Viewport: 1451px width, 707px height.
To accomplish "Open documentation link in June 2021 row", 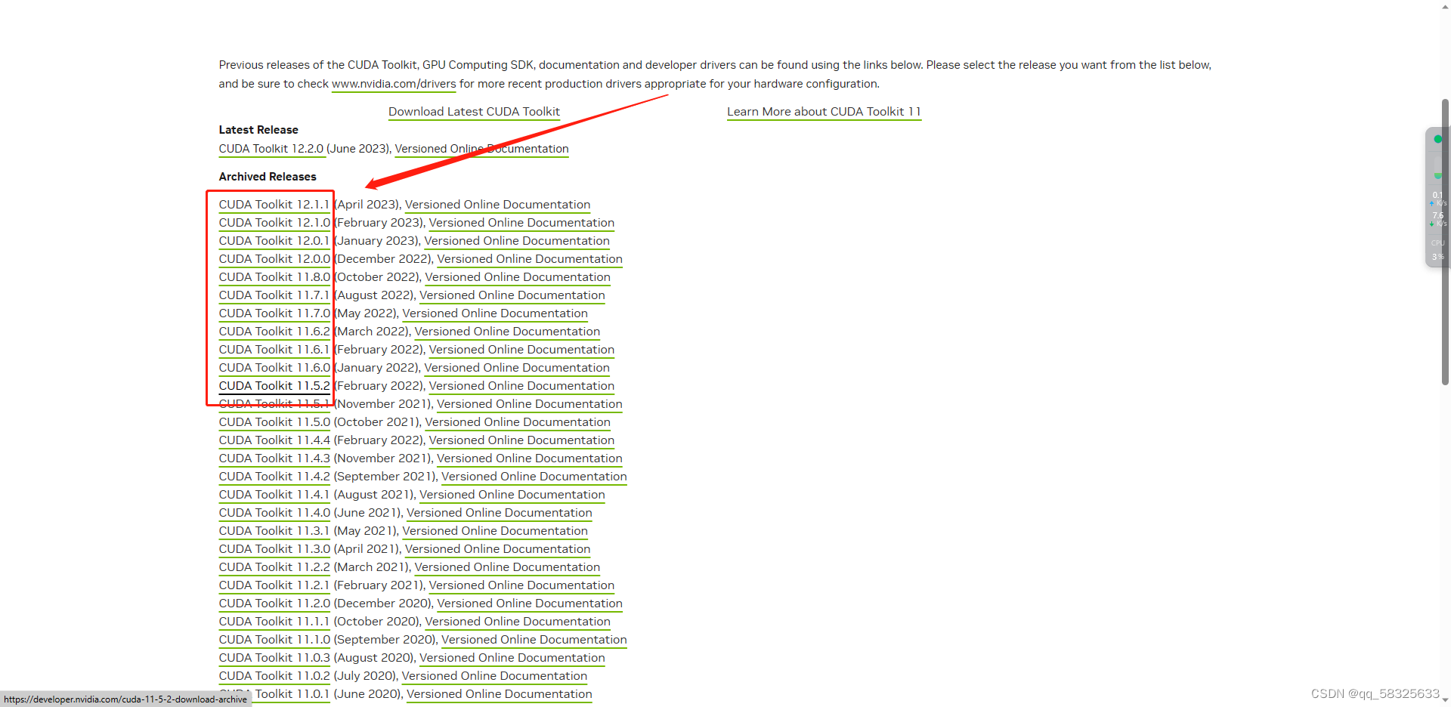I will (x=500, y=513).
